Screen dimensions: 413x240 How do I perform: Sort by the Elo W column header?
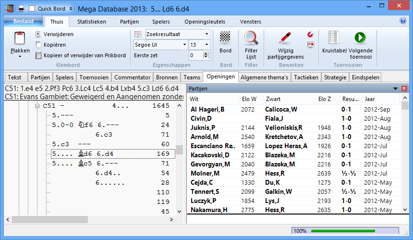tap(251, 99)
